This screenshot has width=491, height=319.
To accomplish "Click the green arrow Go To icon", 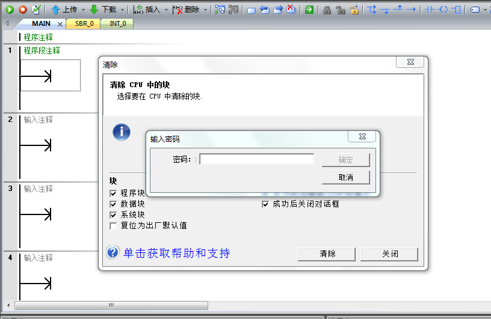I will point(309,10).
